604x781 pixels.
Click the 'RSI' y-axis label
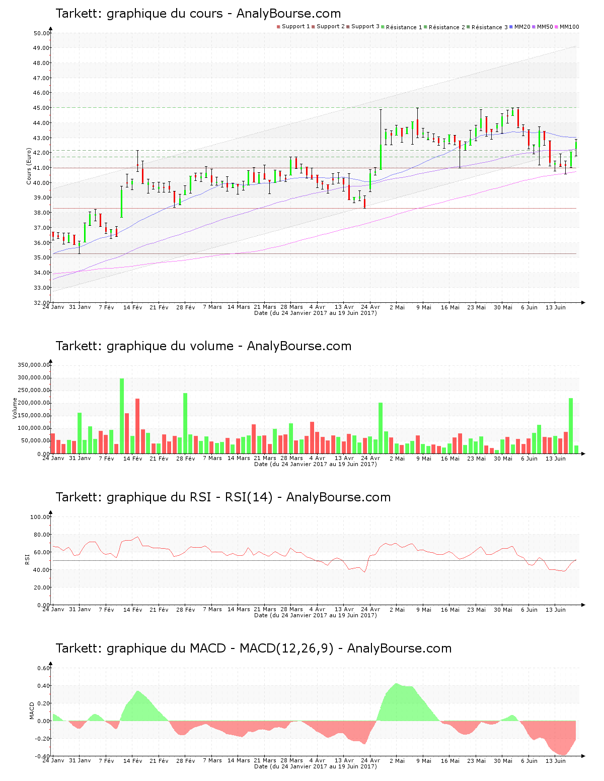pos(27,559)
